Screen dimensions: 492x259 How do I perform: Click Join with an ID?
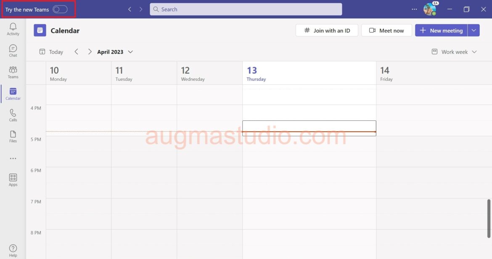coord(327,30)
